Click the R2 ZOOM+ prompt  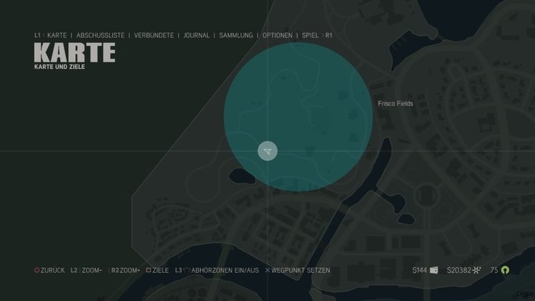click(126, 270)
